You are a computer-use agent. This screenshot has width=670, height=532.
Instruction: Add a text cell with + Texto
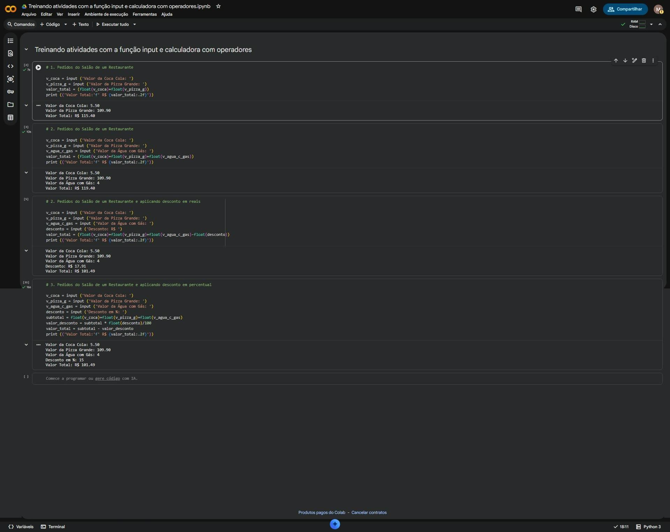pyautogui.click(x=81, y=24)
